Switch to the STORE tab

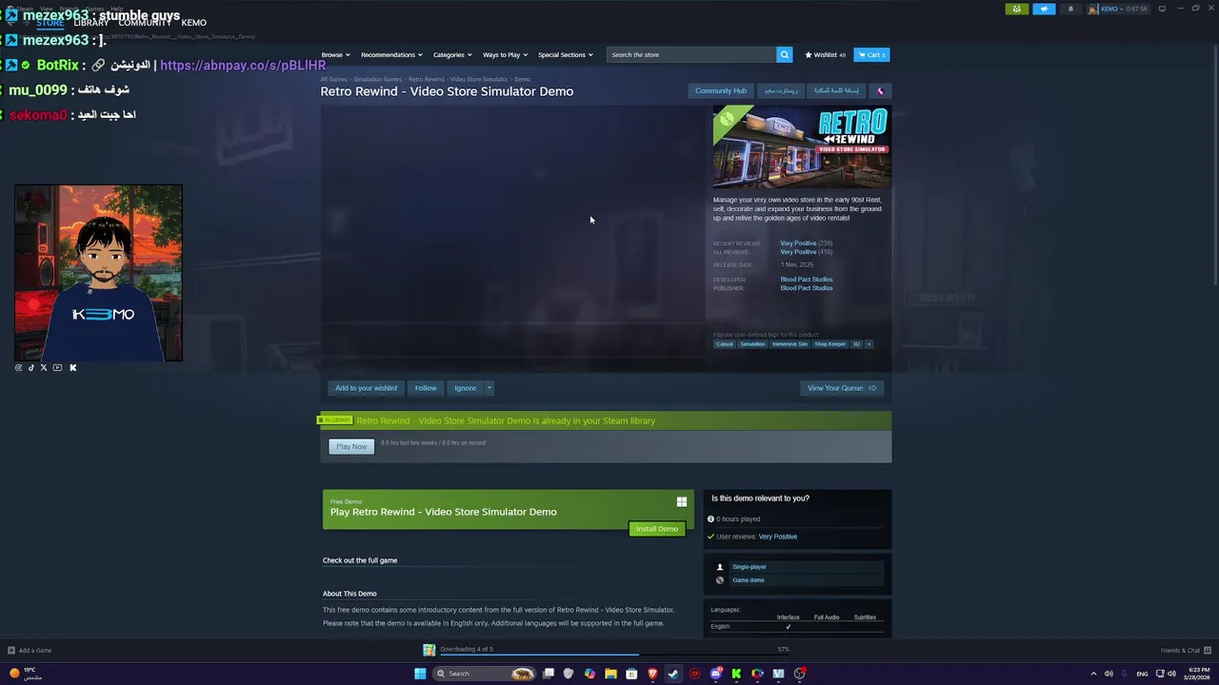[50, 22]
